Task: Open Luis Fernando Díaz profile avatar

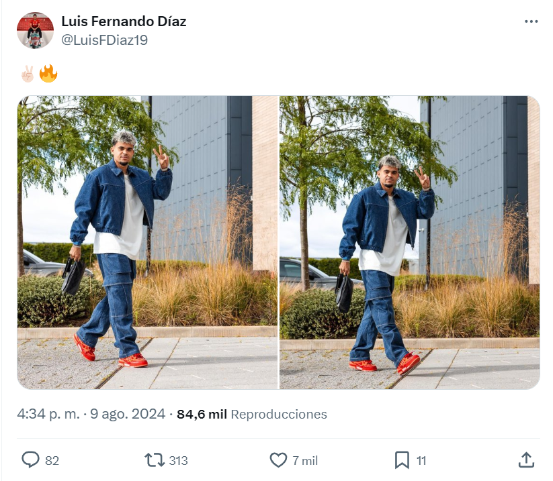Action: [35, 30]
